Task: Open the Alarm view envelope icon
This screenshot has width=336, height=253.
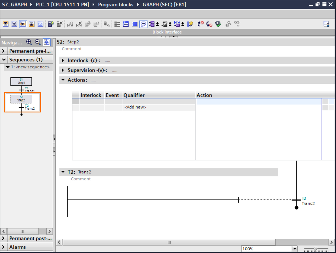Action: click(x=40, y=24)
